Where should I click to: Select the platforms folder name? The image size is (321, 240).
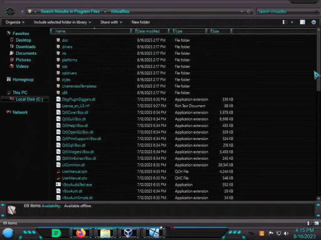click(69, 60)
